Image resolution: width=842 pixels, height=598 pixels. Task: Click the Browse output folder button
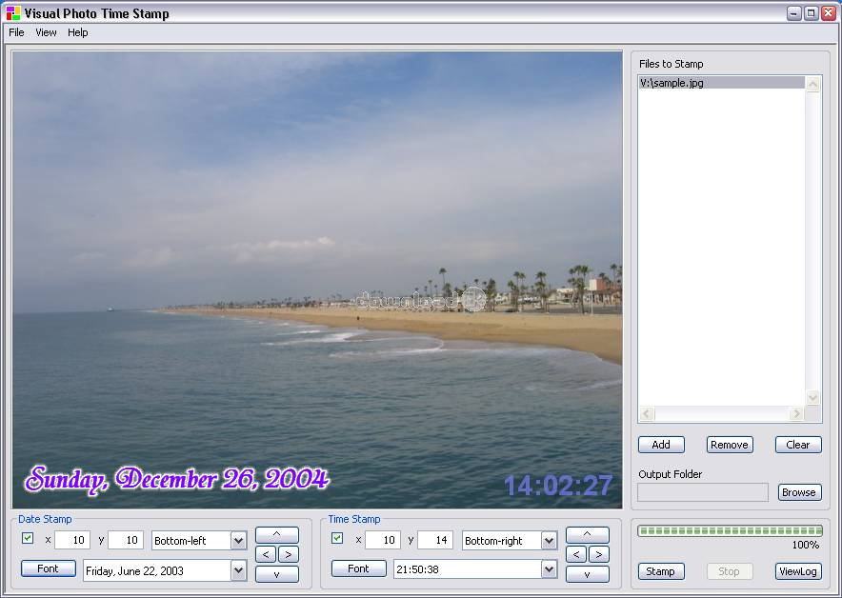point(799,492)
